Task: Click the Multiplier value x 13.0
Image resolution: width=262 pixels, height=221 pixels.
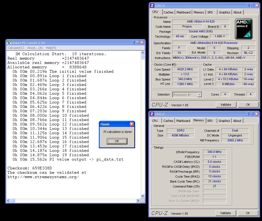Action: click(x=185, y=74)
